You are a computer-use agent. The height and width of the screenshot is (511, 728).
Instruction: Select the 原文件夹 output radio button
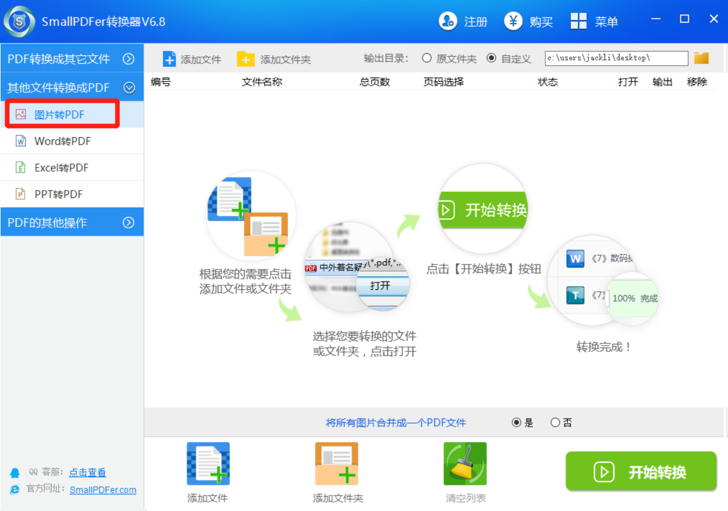tap(427, 58)
